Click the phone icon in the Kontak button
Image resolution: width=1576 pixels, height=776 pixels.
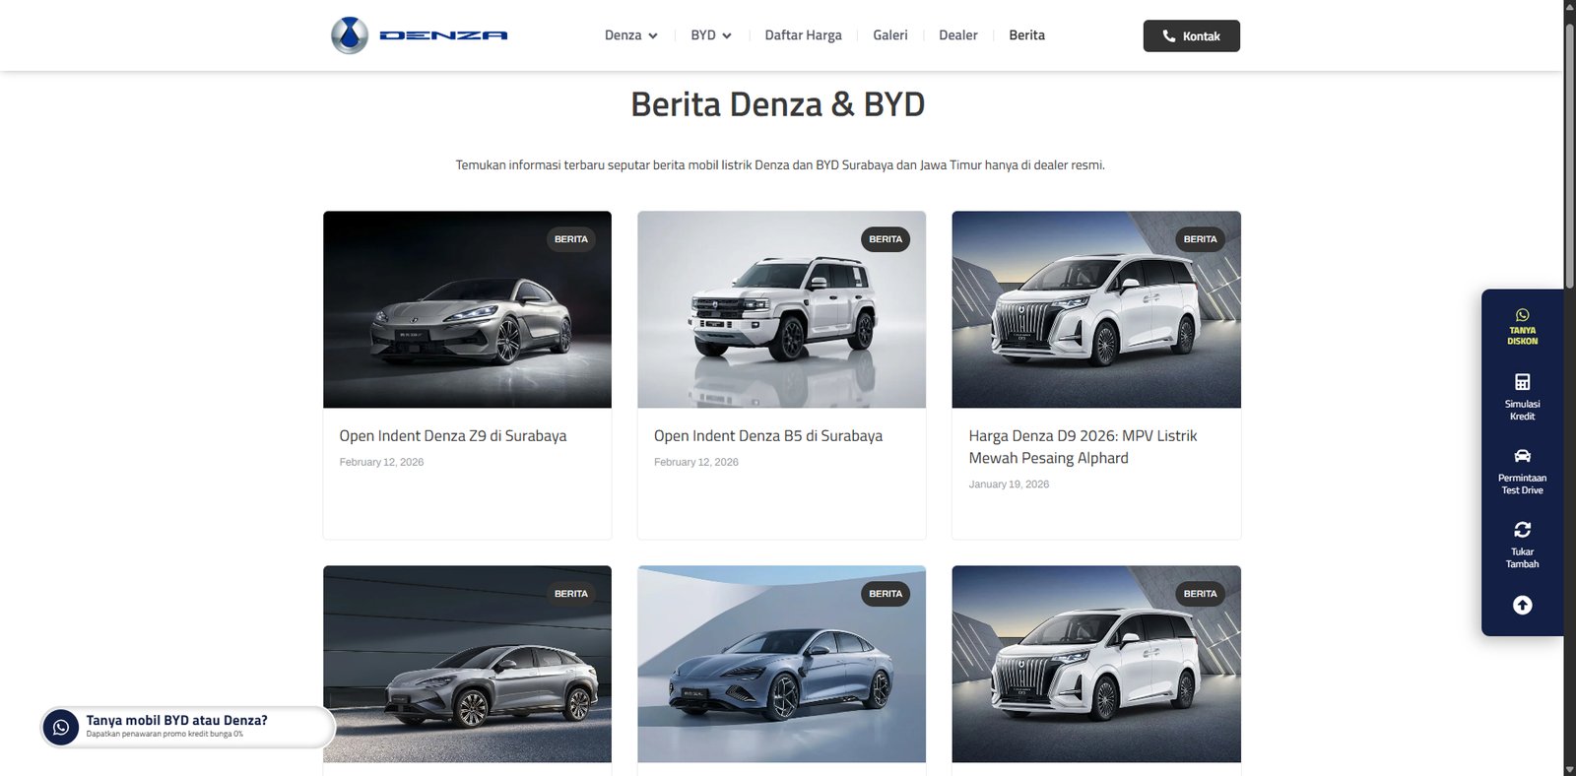(1169, 36)
